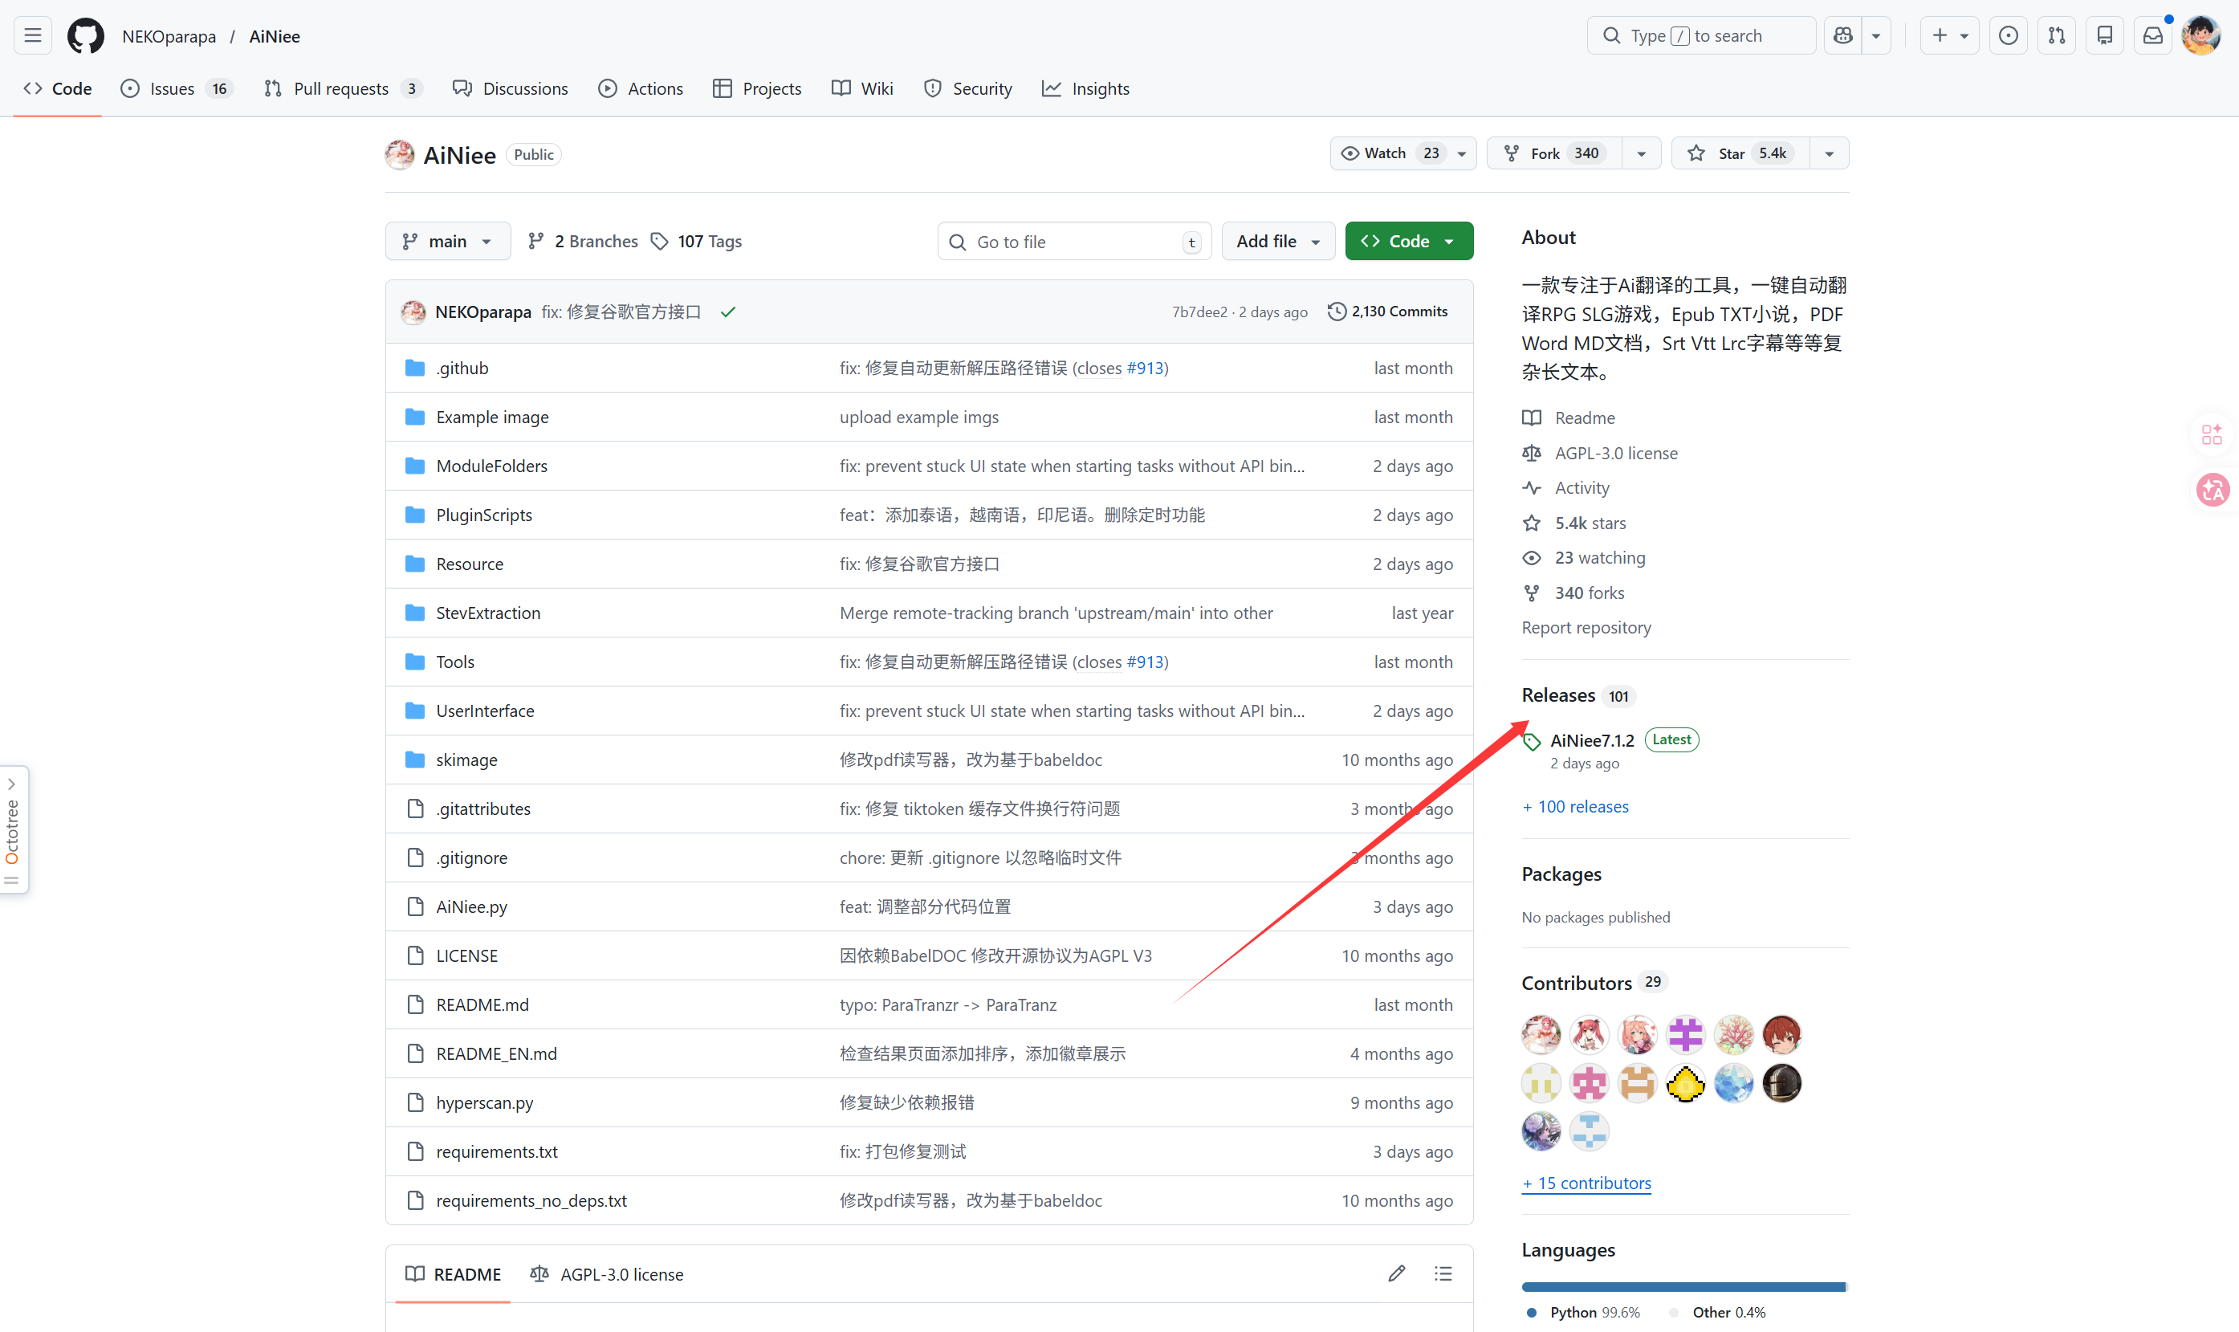Toggle Watch on the repository
This screenshot has height=1332, width=2239.
(x=1386, y=153)
